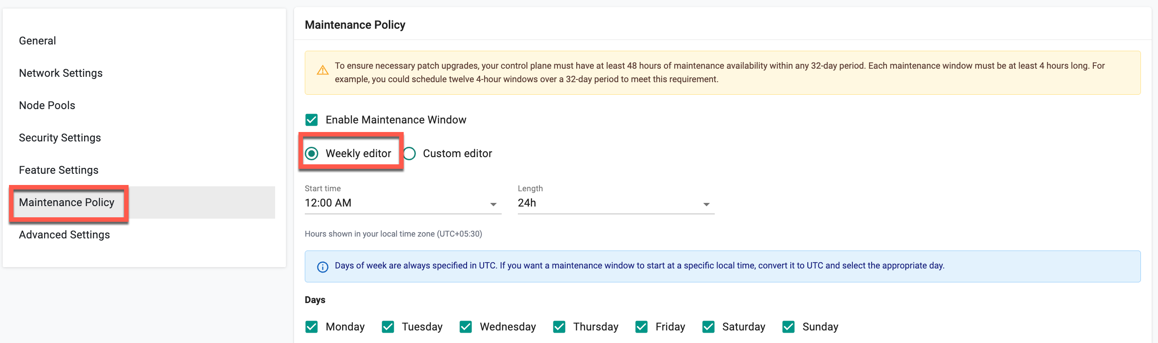Screen dimensions: 1158x343
Task: Open the Length dropdown
Action: coord(616,203)
